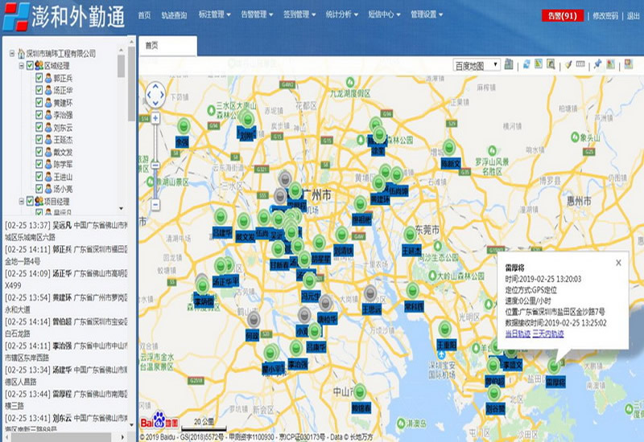Screen dimensions: 644x442
Task: Click the map-with-yellow-triangle toolbar icon
Action: pyautogui.click(x=539, y=64)
